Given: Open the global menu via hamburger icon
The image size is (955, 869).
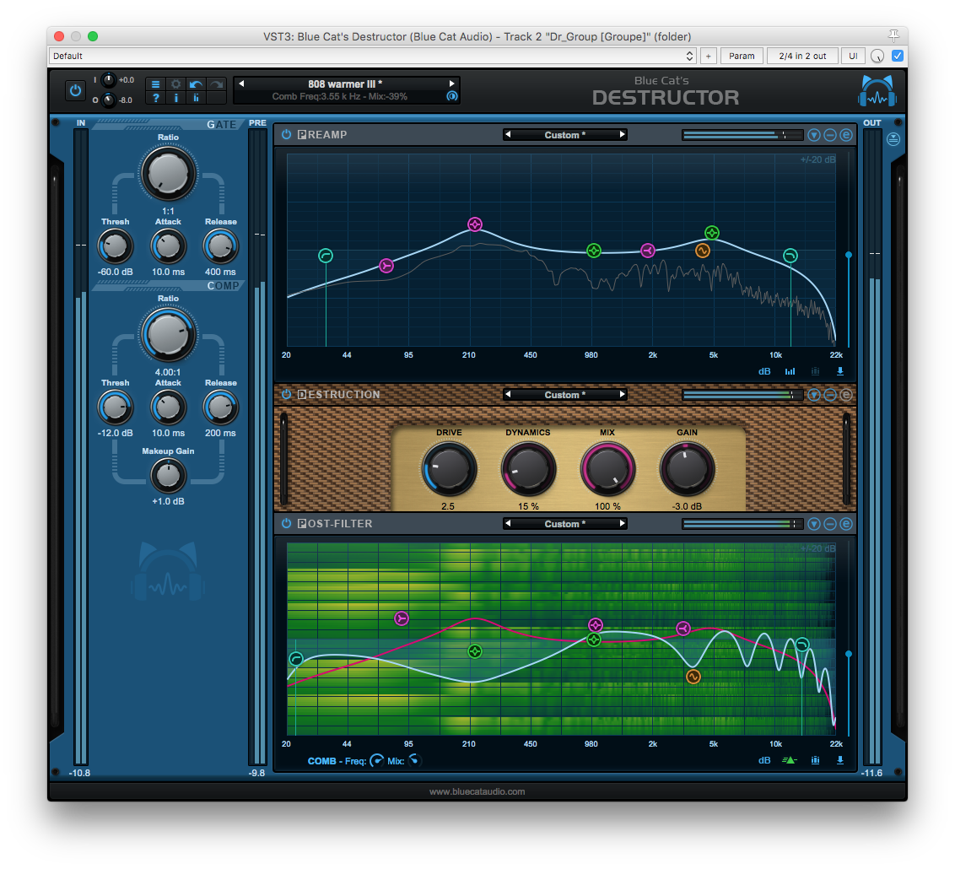Looking at the screenshot, I should pos(155,84).
